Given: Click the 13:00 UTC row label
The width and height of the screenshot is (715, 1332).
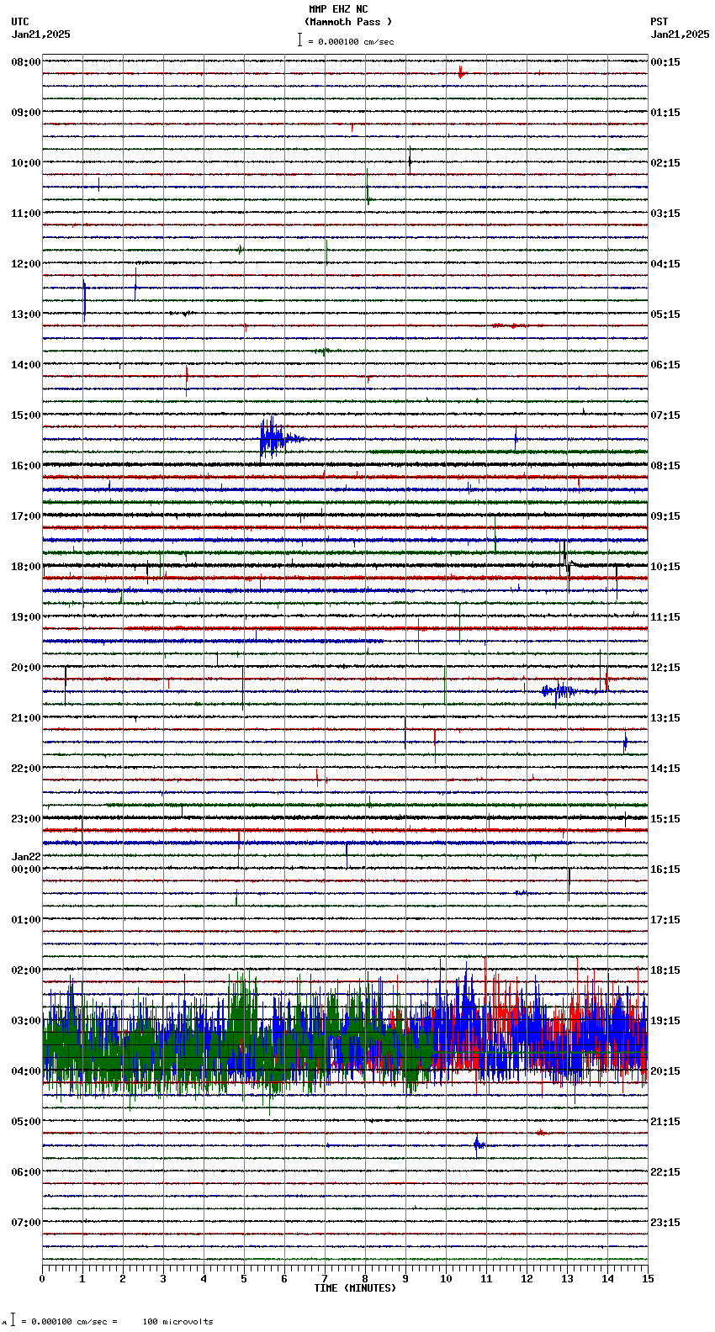Looking at the screenshot, I should coord(26,314).
